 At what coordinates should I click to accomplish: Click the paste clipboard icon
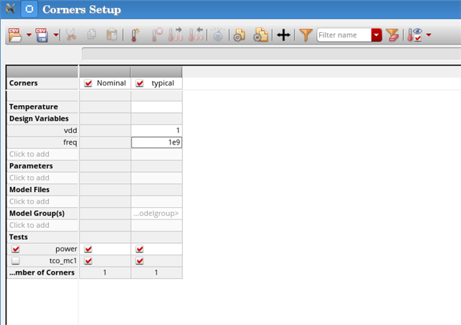[112, 35]
